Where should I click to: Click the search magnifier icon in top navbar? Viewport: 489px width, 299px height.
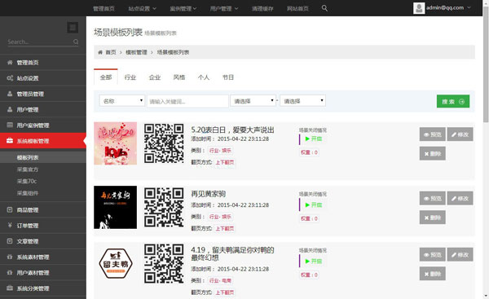click(324, 8)
